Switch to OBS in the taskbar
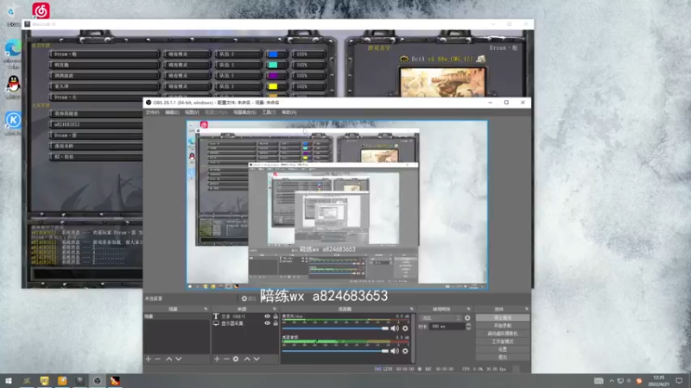The height and width of the screenshot is (388, 691). (x=98, y=381)
